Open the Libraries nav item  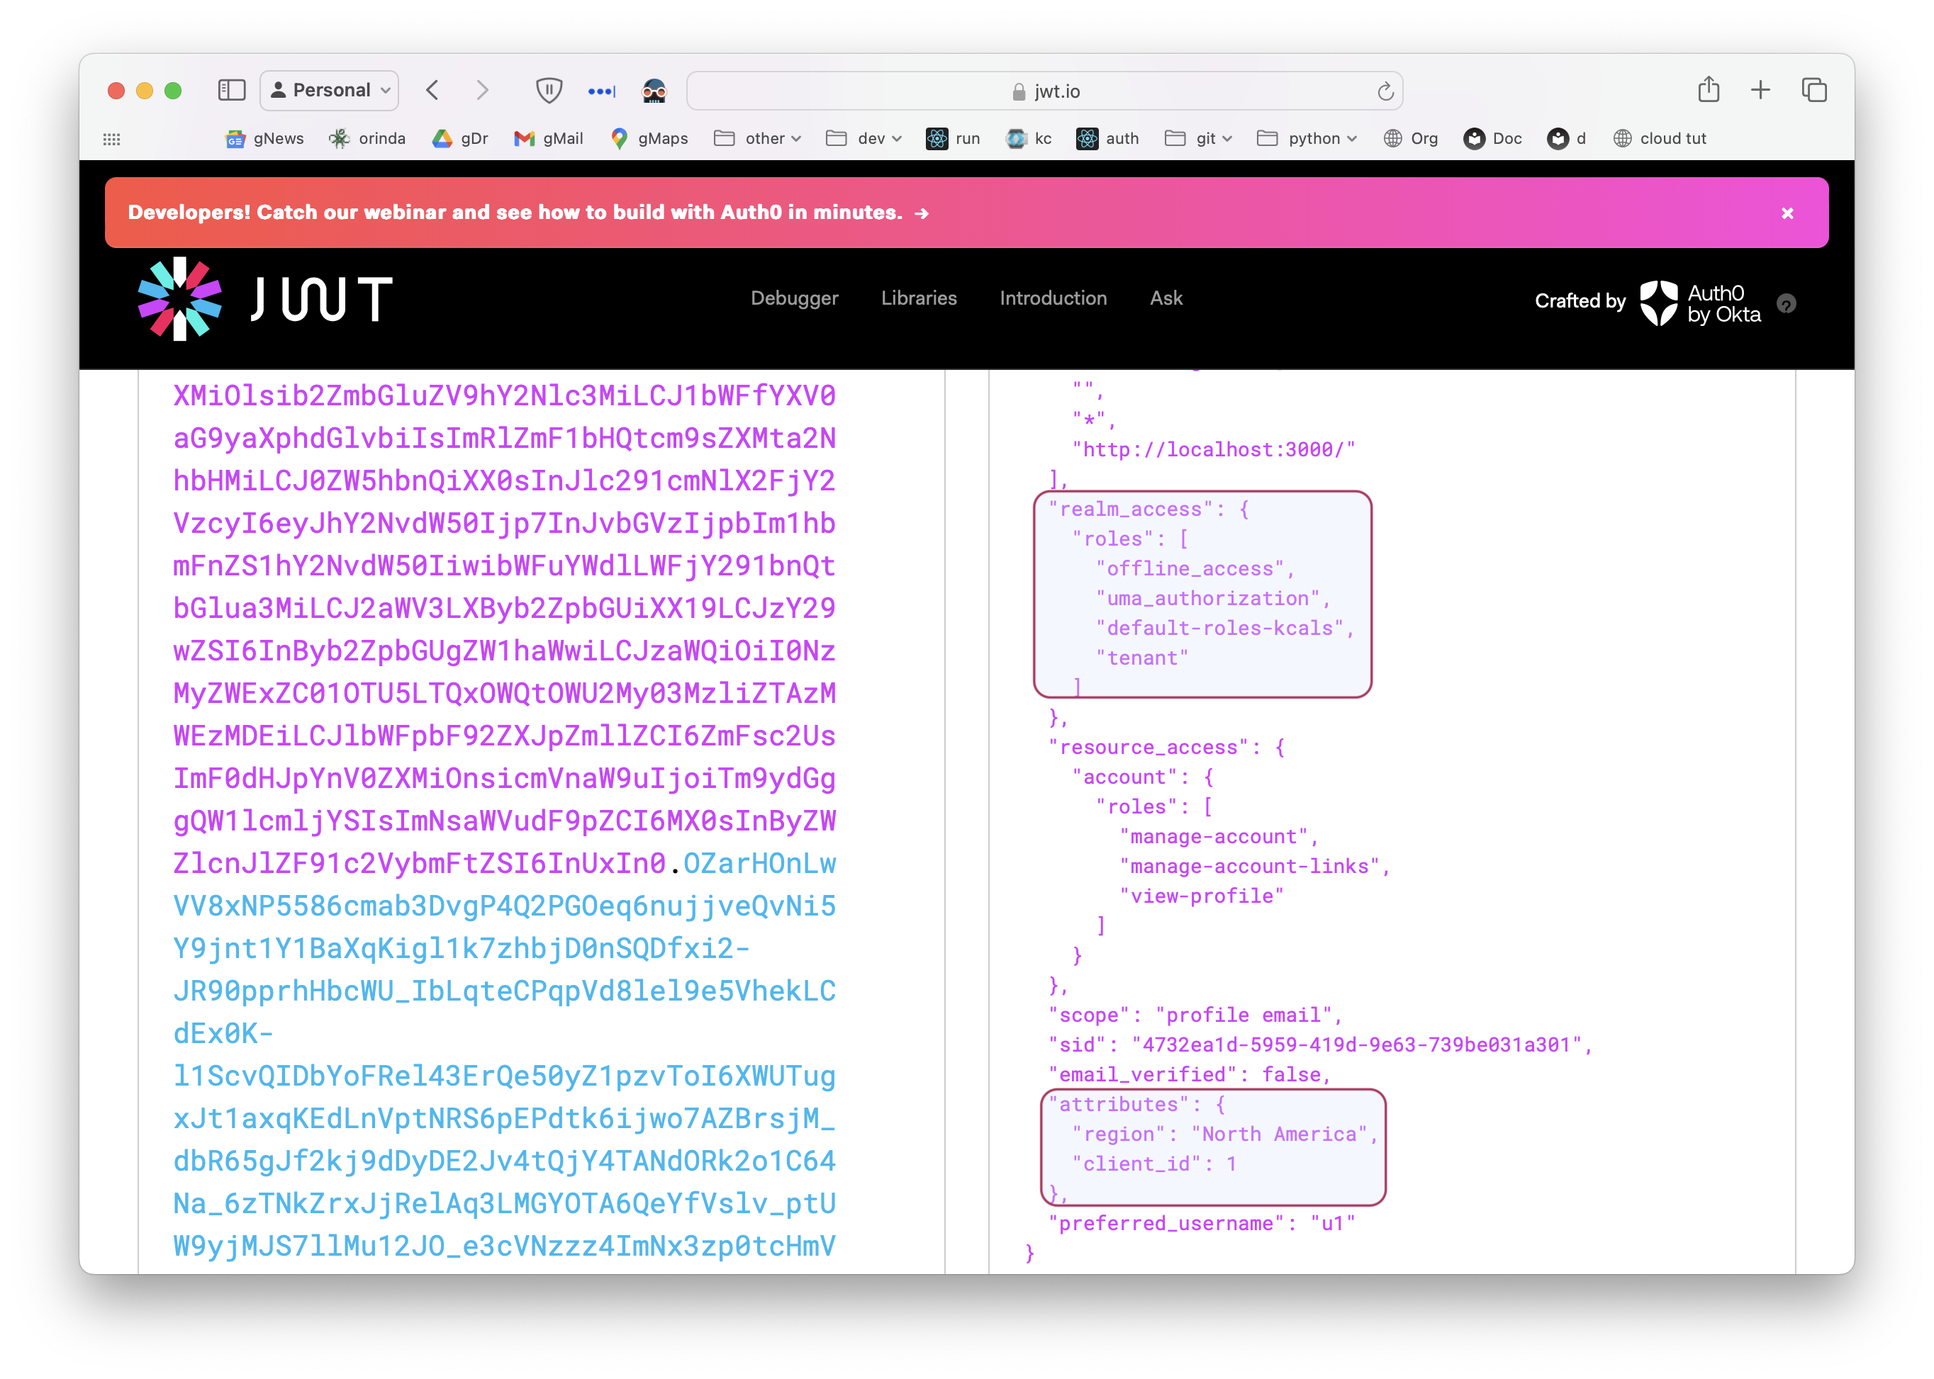(918, 298)
